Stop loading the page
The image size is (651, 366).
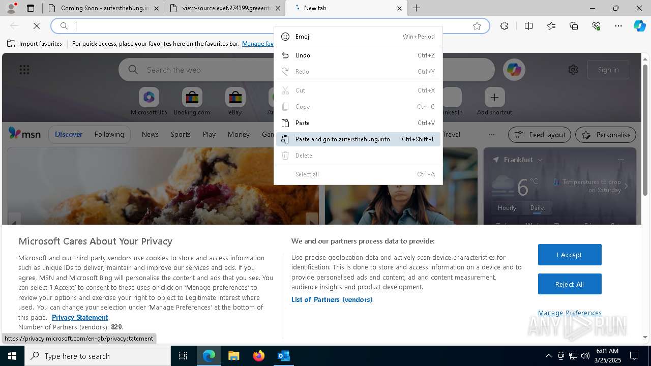(37, 26)
